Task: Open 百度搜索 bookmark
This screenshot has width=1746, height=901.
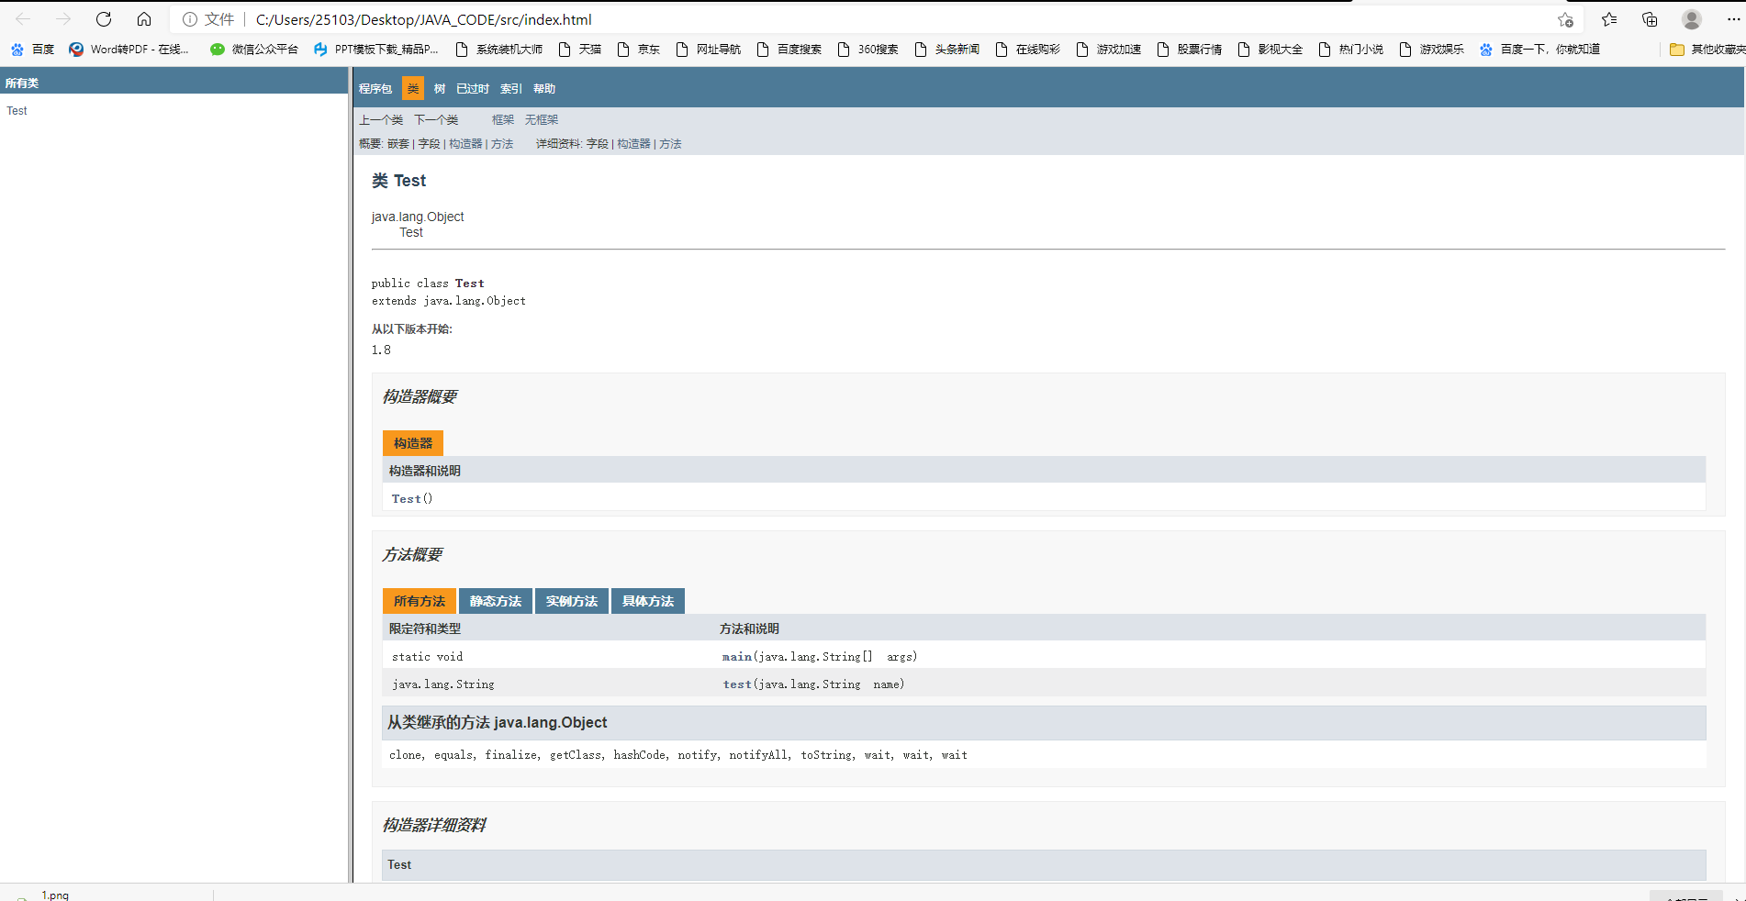Action: coord(789,50)
